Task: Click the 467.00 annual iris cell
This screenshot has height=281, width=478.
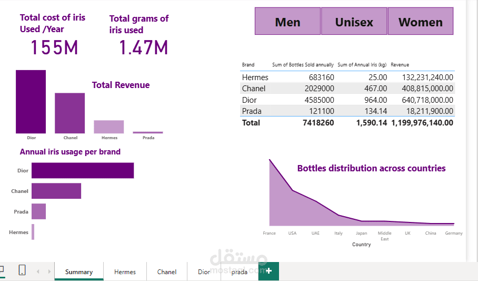Action: (x=375, y=89)
